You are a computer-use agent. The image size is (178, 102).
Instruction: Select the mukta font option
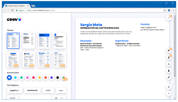point(48,90)
